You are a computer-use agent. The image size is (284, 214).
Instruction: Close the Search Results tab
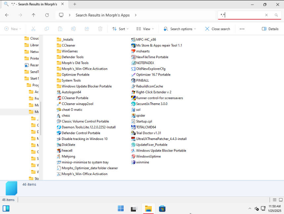click(x=62, y=4)
